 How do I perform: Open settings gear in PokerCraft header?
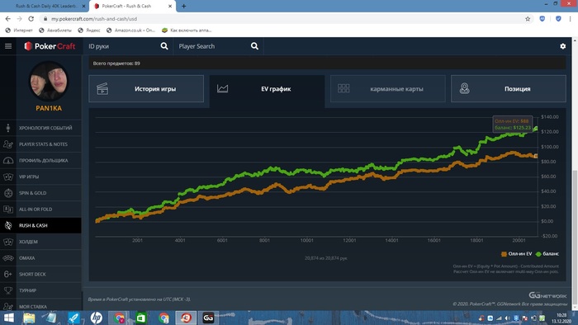point(562,46)
